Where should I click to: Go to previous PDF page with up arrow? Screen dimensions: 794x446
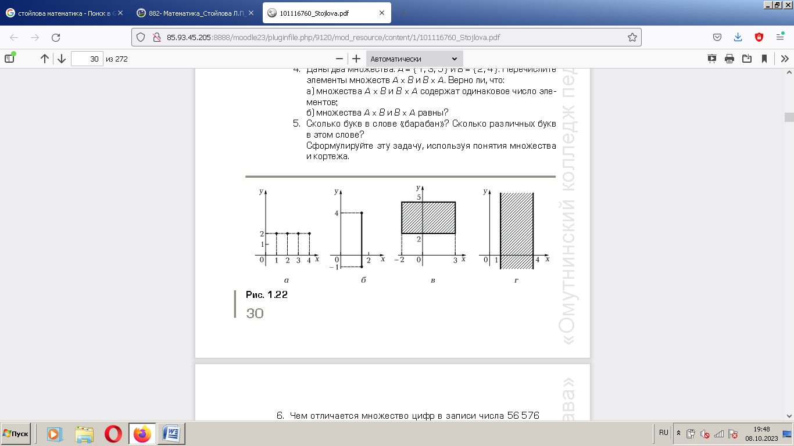[45, 59]
